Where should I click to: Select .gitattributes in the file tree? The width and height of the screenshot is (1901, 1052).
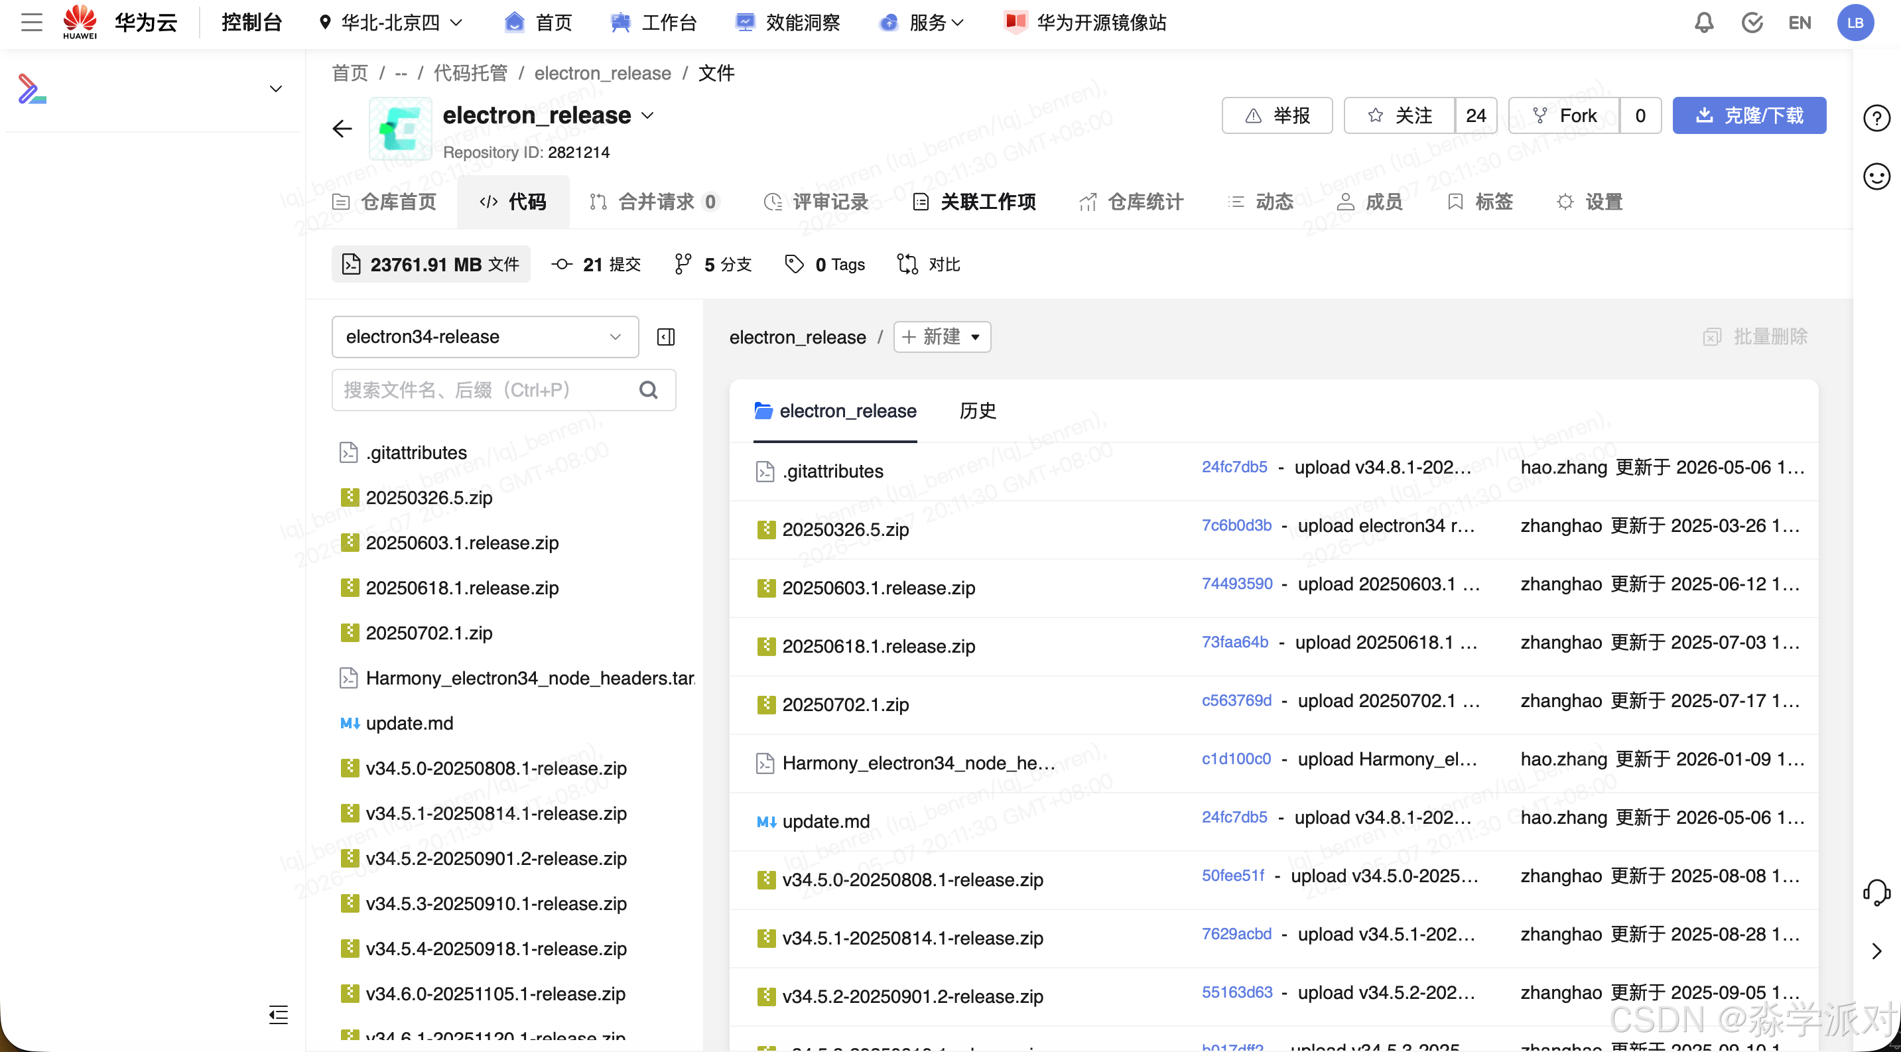pos(416,452)
